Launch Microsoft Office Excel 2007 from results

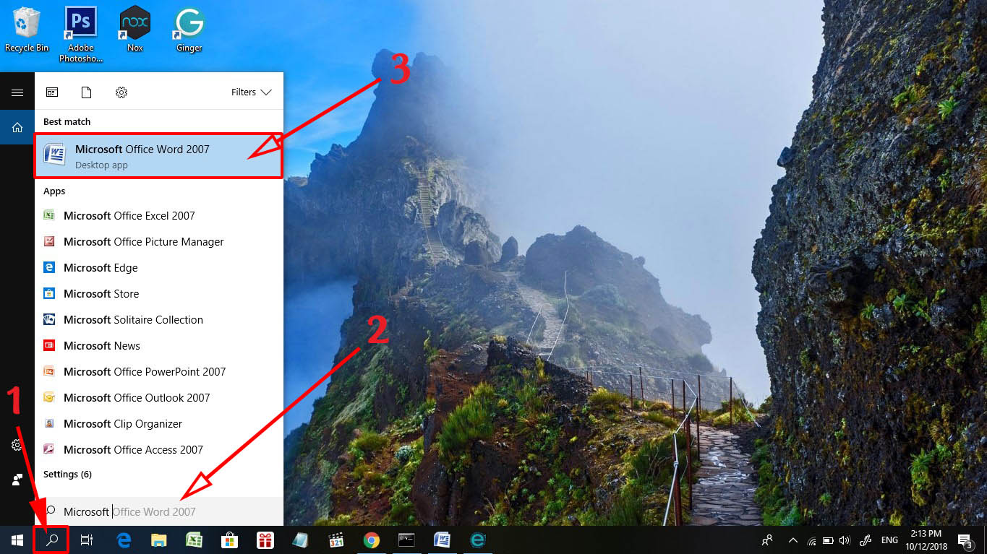[158, 215]
